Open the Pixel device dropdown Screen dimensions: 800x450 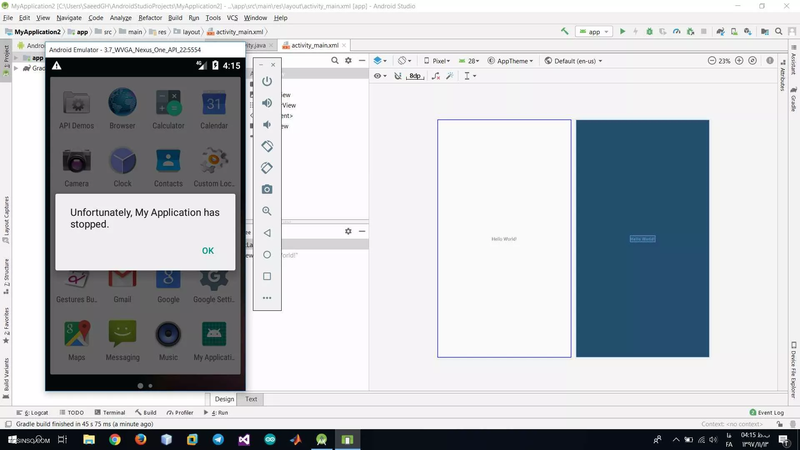click(x=437, y=61)
